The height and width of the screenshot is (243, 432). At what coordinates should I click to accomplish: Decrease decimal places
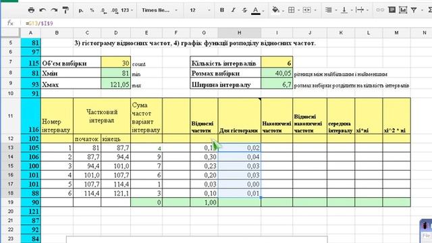pos(103,10)
